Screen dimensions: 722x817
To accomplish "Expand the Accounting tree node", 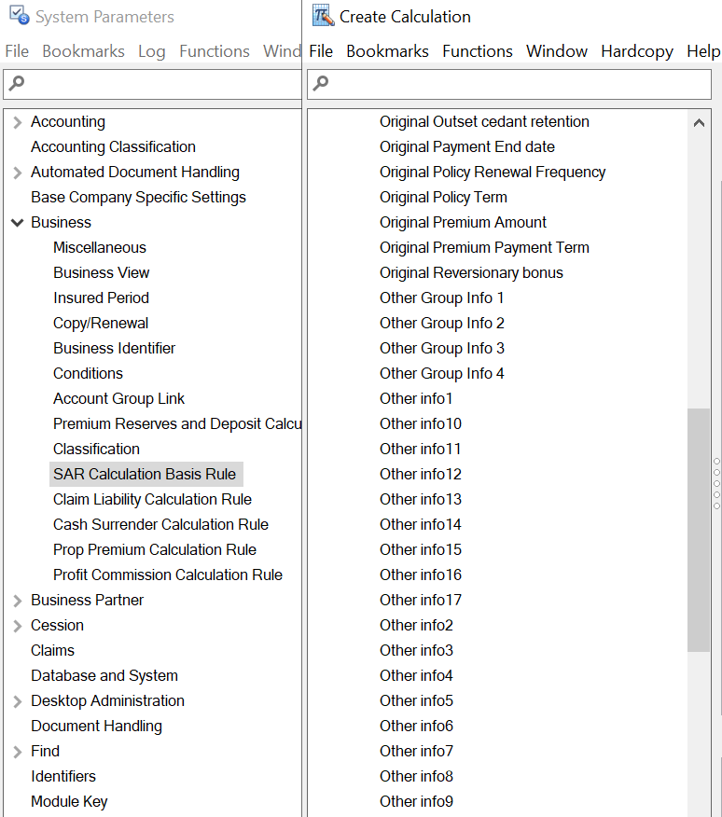I will [17, 121].
